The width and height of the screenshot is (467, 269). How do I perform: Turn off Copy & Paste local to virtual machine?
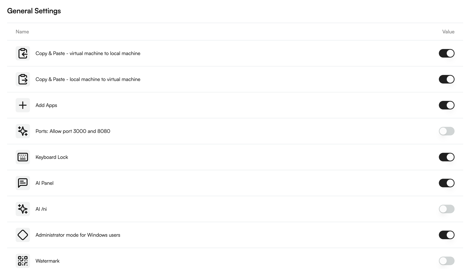click(447, 79)
